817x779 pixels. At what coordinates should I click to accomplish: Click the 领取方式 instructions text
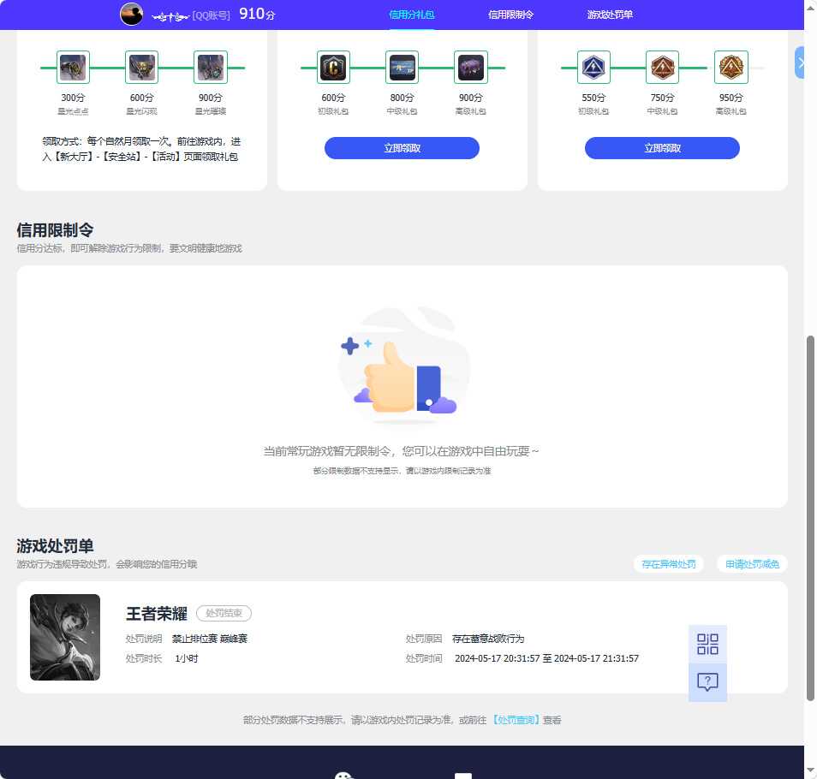coord(141,149)
